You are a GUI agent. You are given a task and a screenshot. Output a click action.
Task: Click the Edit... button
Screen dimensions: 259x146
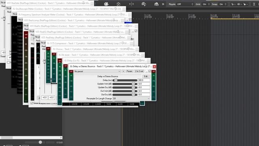(x=146, y=77)
